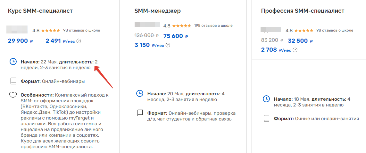Open the Курс SMM-специалист course title

[40, 11]
